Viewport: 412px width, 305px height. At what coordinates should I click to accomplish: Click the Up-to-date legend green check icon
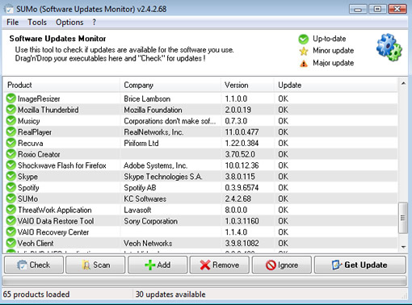[304, 40]
